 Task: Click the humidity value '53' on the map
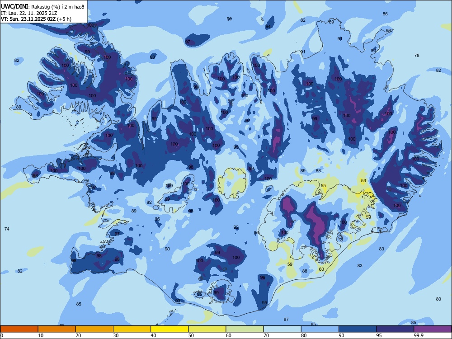[363, 181]
